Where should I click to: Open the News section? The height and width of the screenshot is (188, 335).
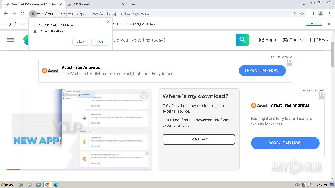pos(319,40)
